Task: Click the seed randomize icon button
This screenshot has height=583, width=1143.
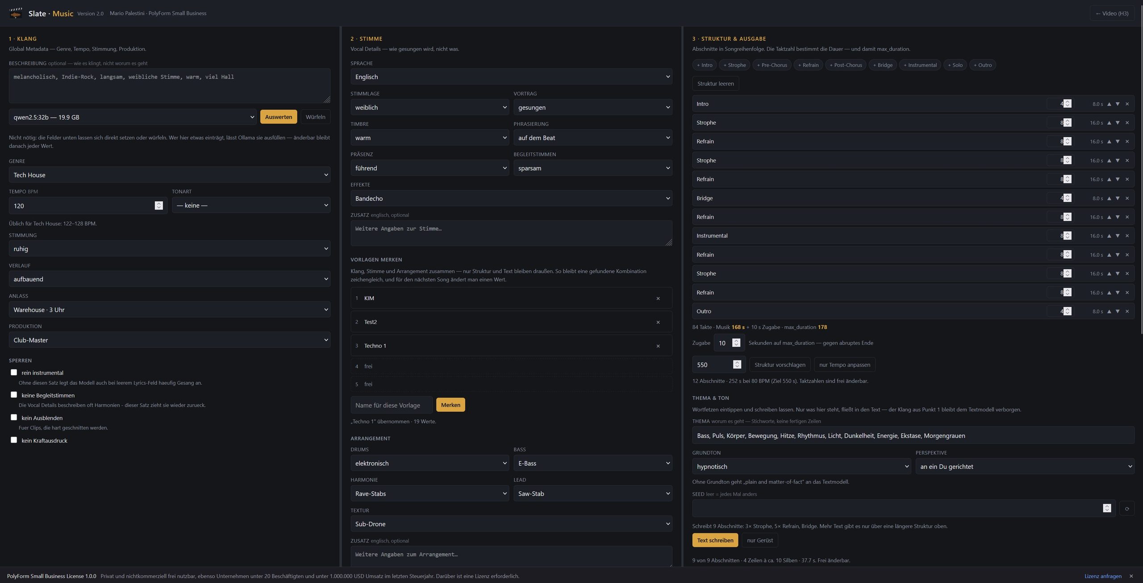Action: pyautogui.click(x=1127, y=509)
